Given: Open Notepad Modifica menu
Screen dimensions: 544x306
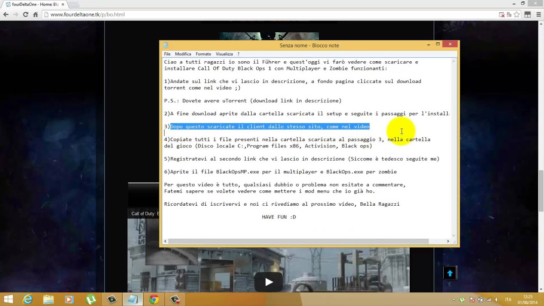Looking at the screenshot, I should click(x=183, y=54).
